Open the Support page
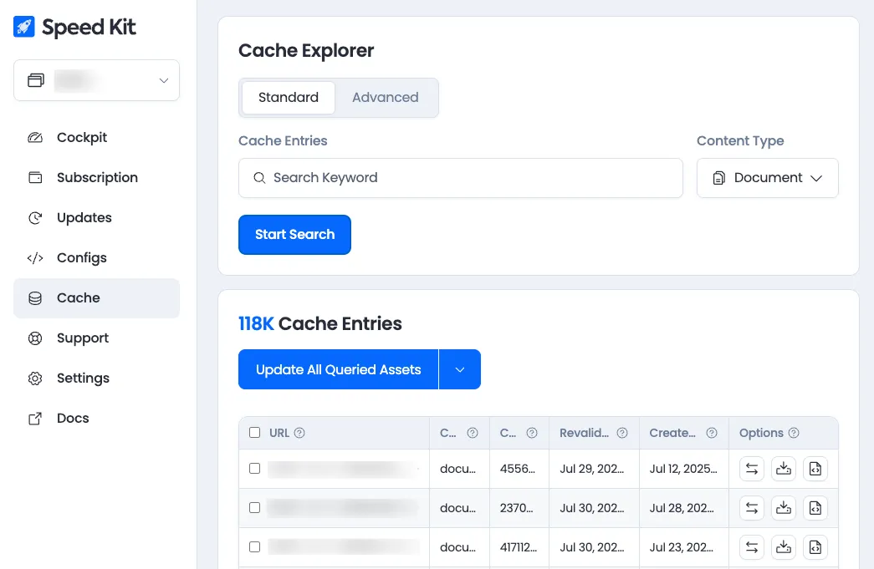874x569 pixels. coord(96,338)
